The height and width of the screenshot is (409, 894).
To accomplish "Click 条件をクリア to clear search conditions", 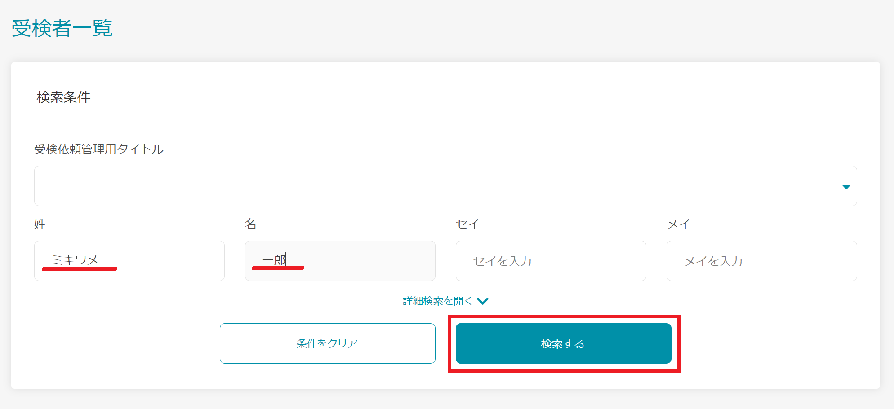I will [327, 343].
